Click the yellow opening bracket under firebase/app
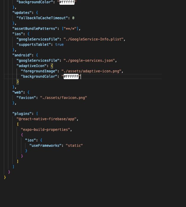This screenshot has width=186, height=207. (x=18, y=124)
